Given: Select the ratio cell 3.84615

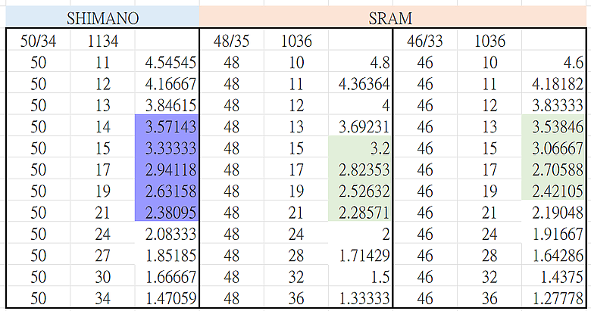Looking at the screenshot, I should (167, 104).
